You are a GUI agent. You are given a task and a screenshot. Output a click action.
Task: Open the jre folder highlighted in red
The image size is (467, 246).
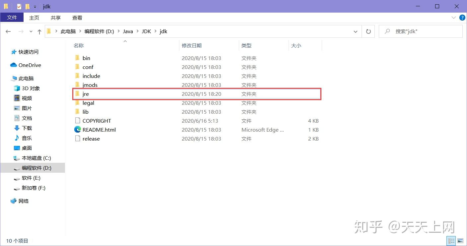click(86, 94)
